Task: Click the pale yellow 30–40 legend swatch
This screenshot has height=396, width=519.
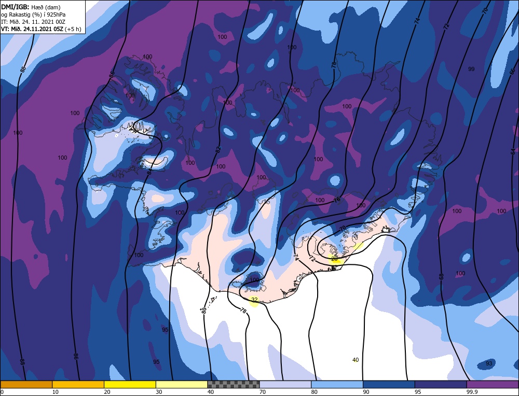Action: [x=182, y=384]
